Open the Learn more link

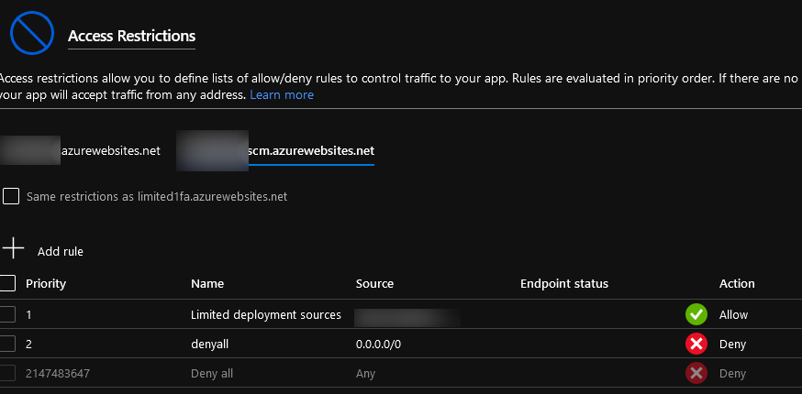(x=282, y=95)
